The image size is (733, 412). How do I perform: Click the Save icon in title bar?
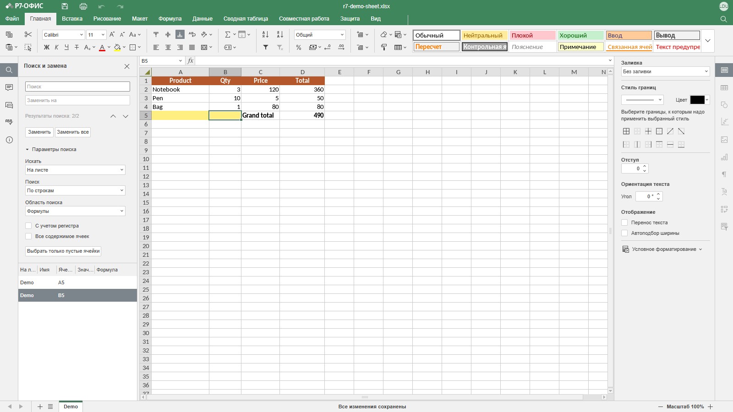[65, 6]
